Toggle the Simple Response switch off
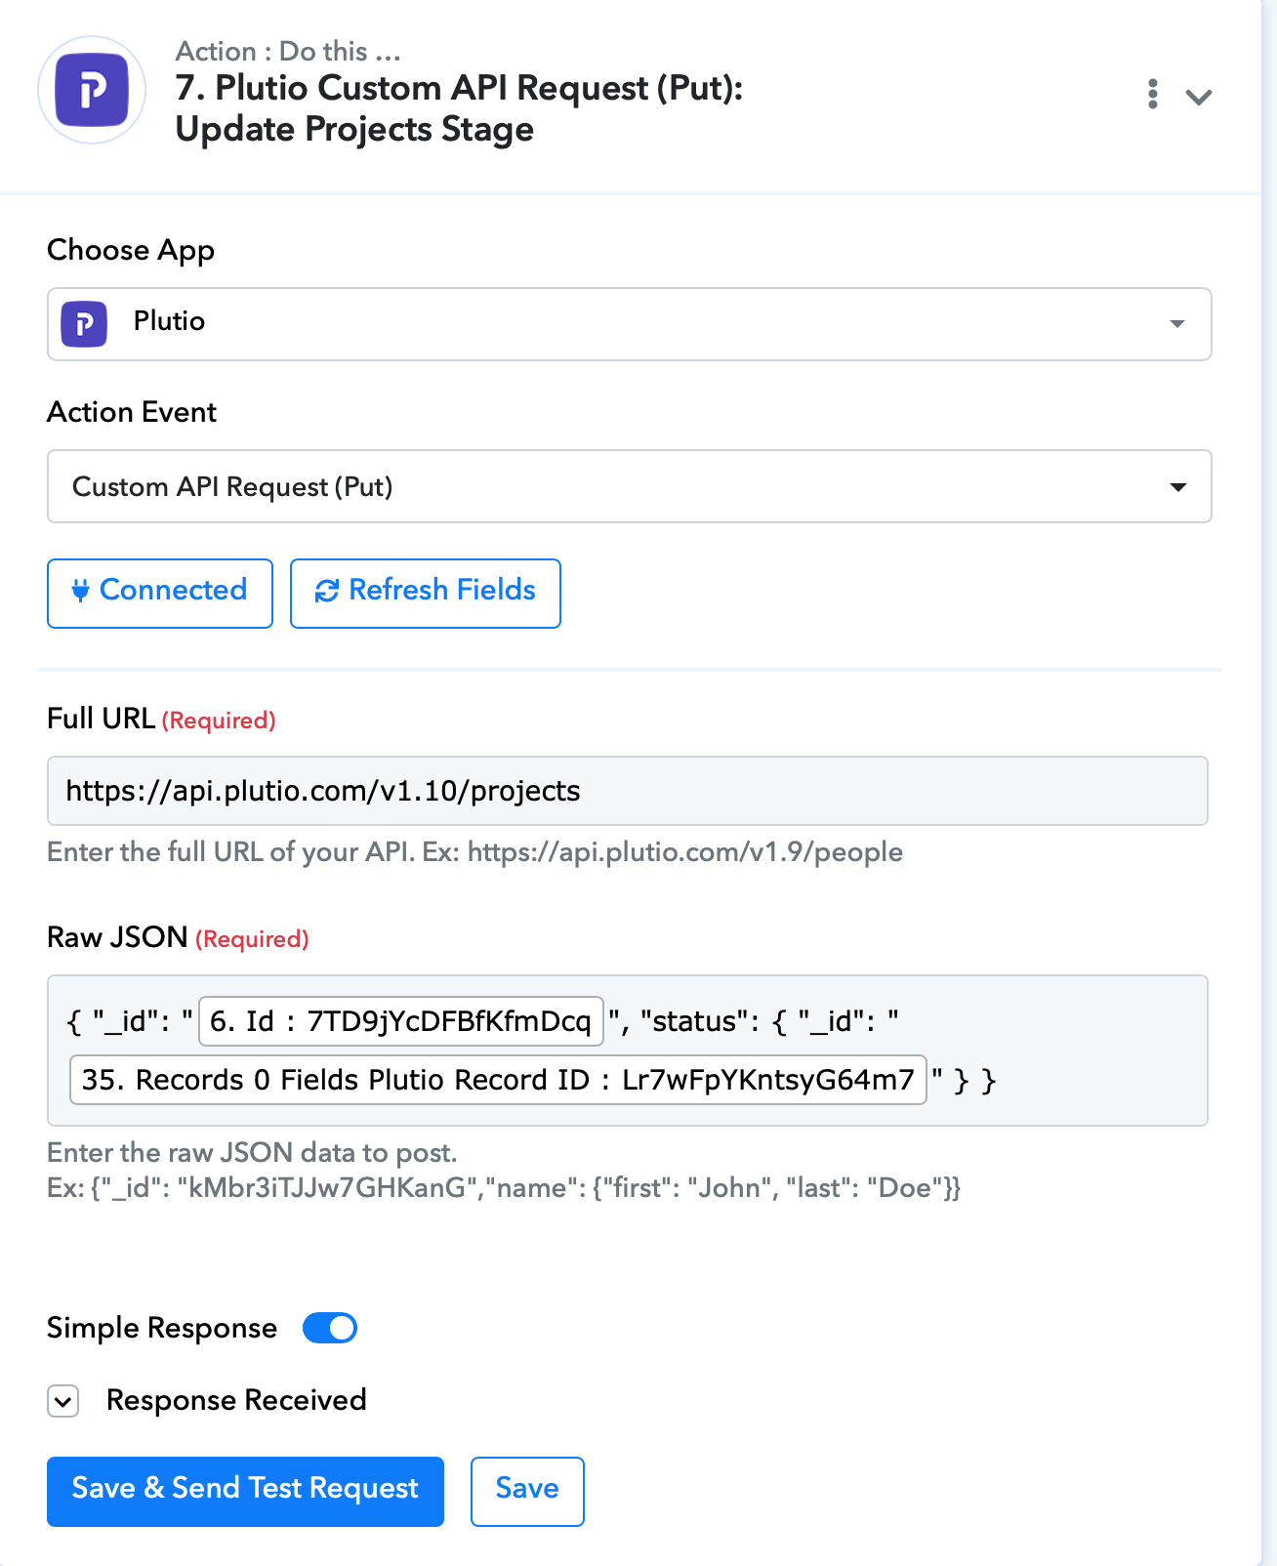 pos(330,1328)
